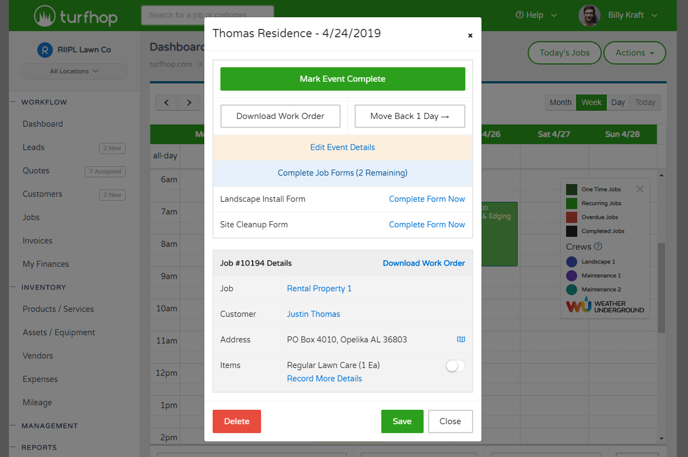The image size is (688, 457).
Task: Click the previous week arrow button
Action: tap(166, 102)
